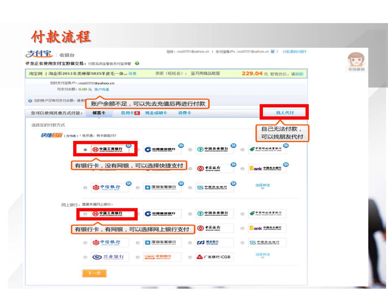Select the 中国银行 radio button under 快捷支付
This screenshot has height=291, width=388.
190,169
